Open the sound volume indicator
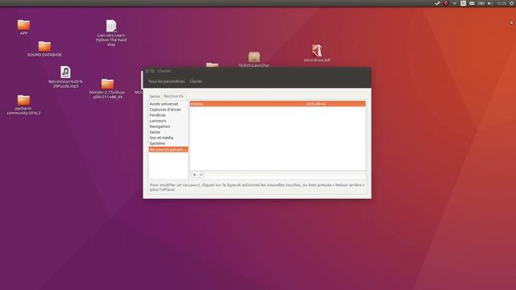Viewport: 516px width, 290px height. pos(490,3)
